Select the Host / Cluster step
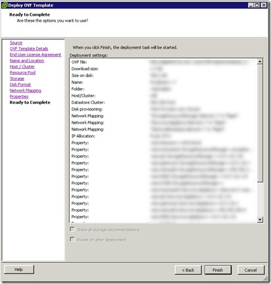The width and height of the screenshot is (271, 284). click(x=22, y=66)
